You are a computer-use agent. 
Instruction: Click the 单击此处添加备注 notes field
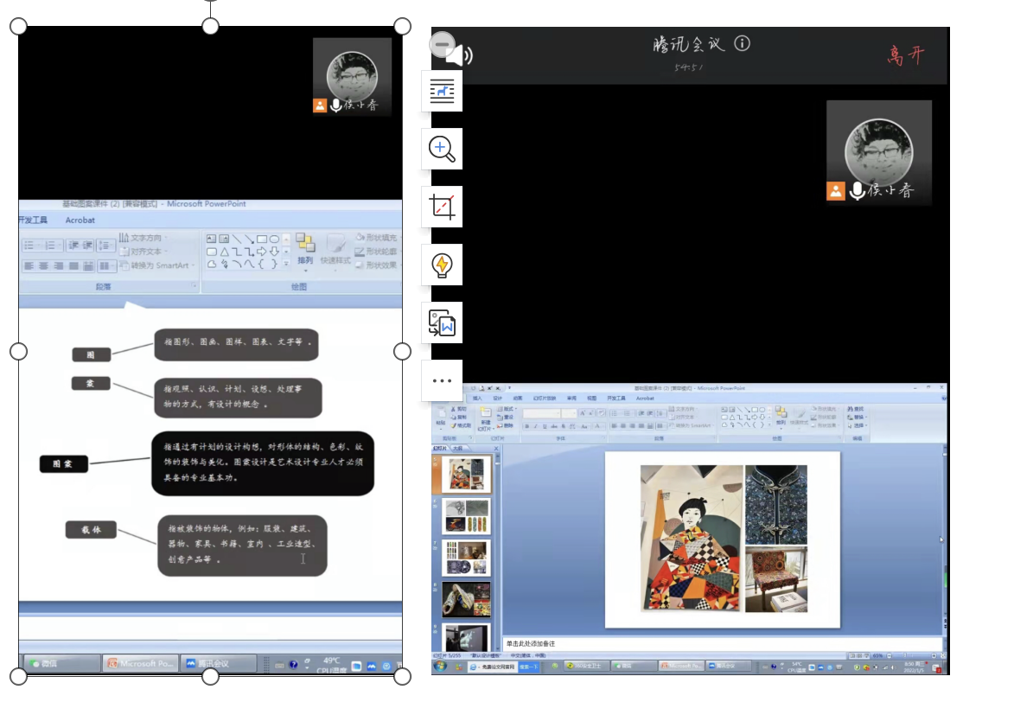[x=532, y=644]
